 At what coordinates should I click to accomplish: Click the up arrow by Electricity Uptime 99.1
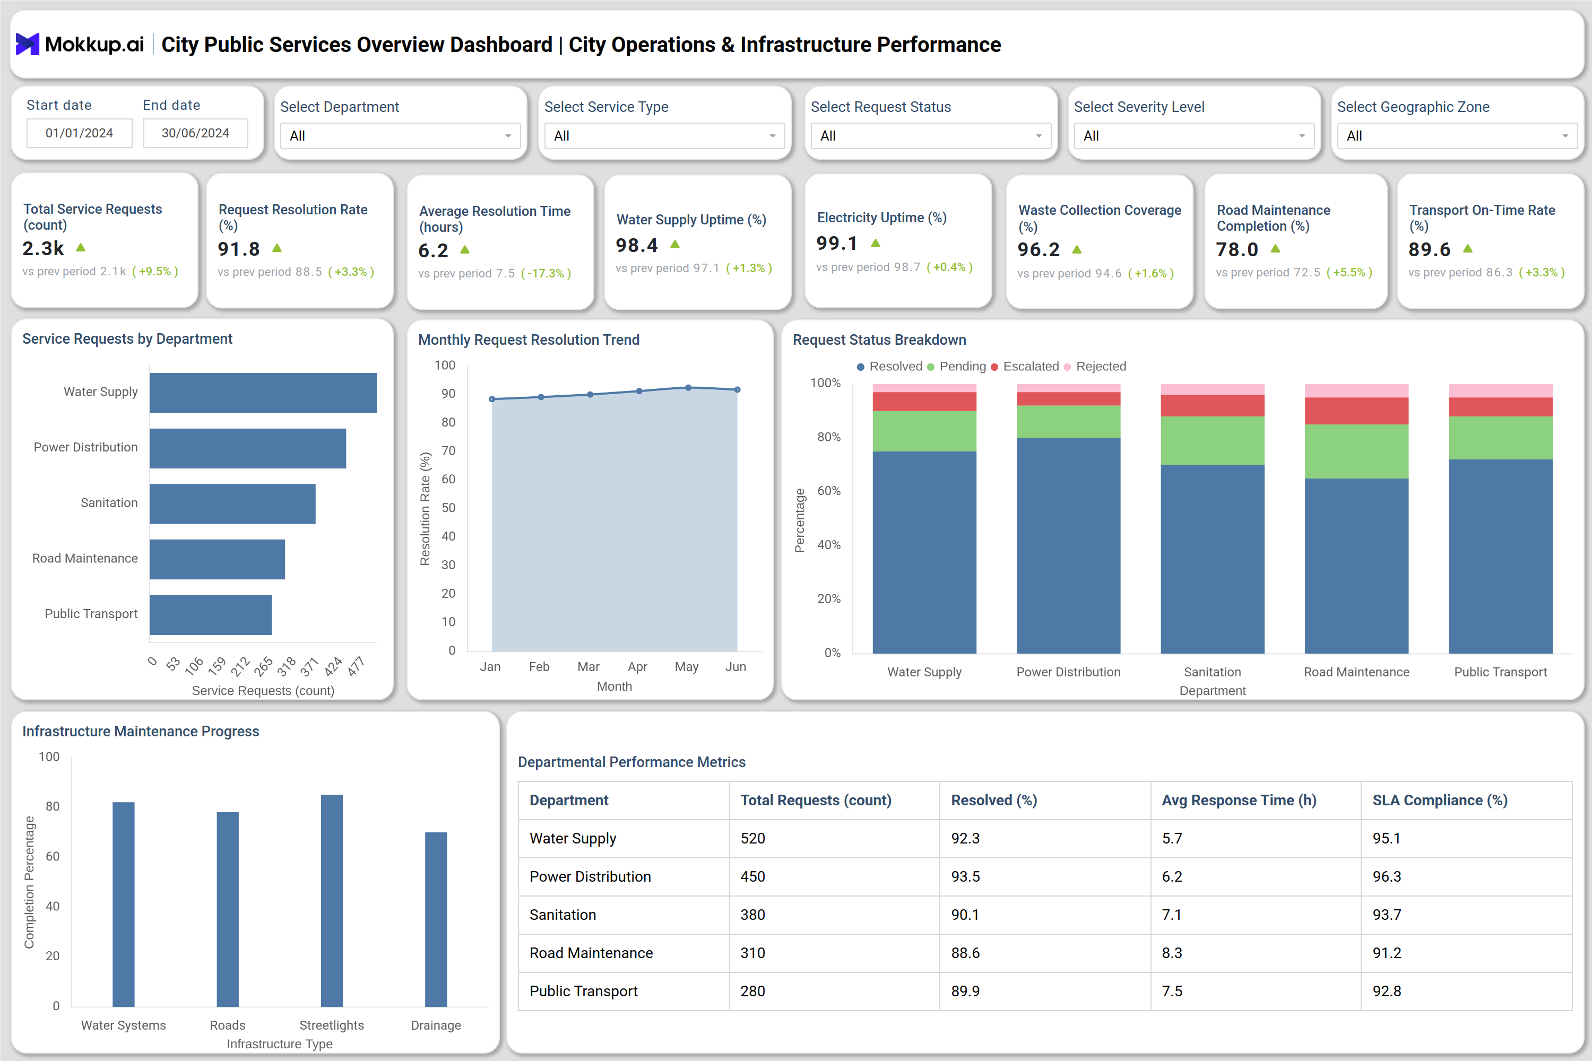[875, 243]
